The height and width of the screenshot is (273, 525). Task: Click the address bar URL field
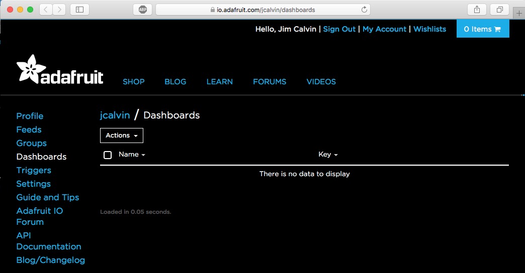(x=263, y=10)
